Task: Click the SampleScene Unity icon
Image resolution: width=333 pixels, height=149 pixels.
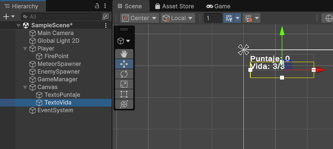Action: coord(26,25)
